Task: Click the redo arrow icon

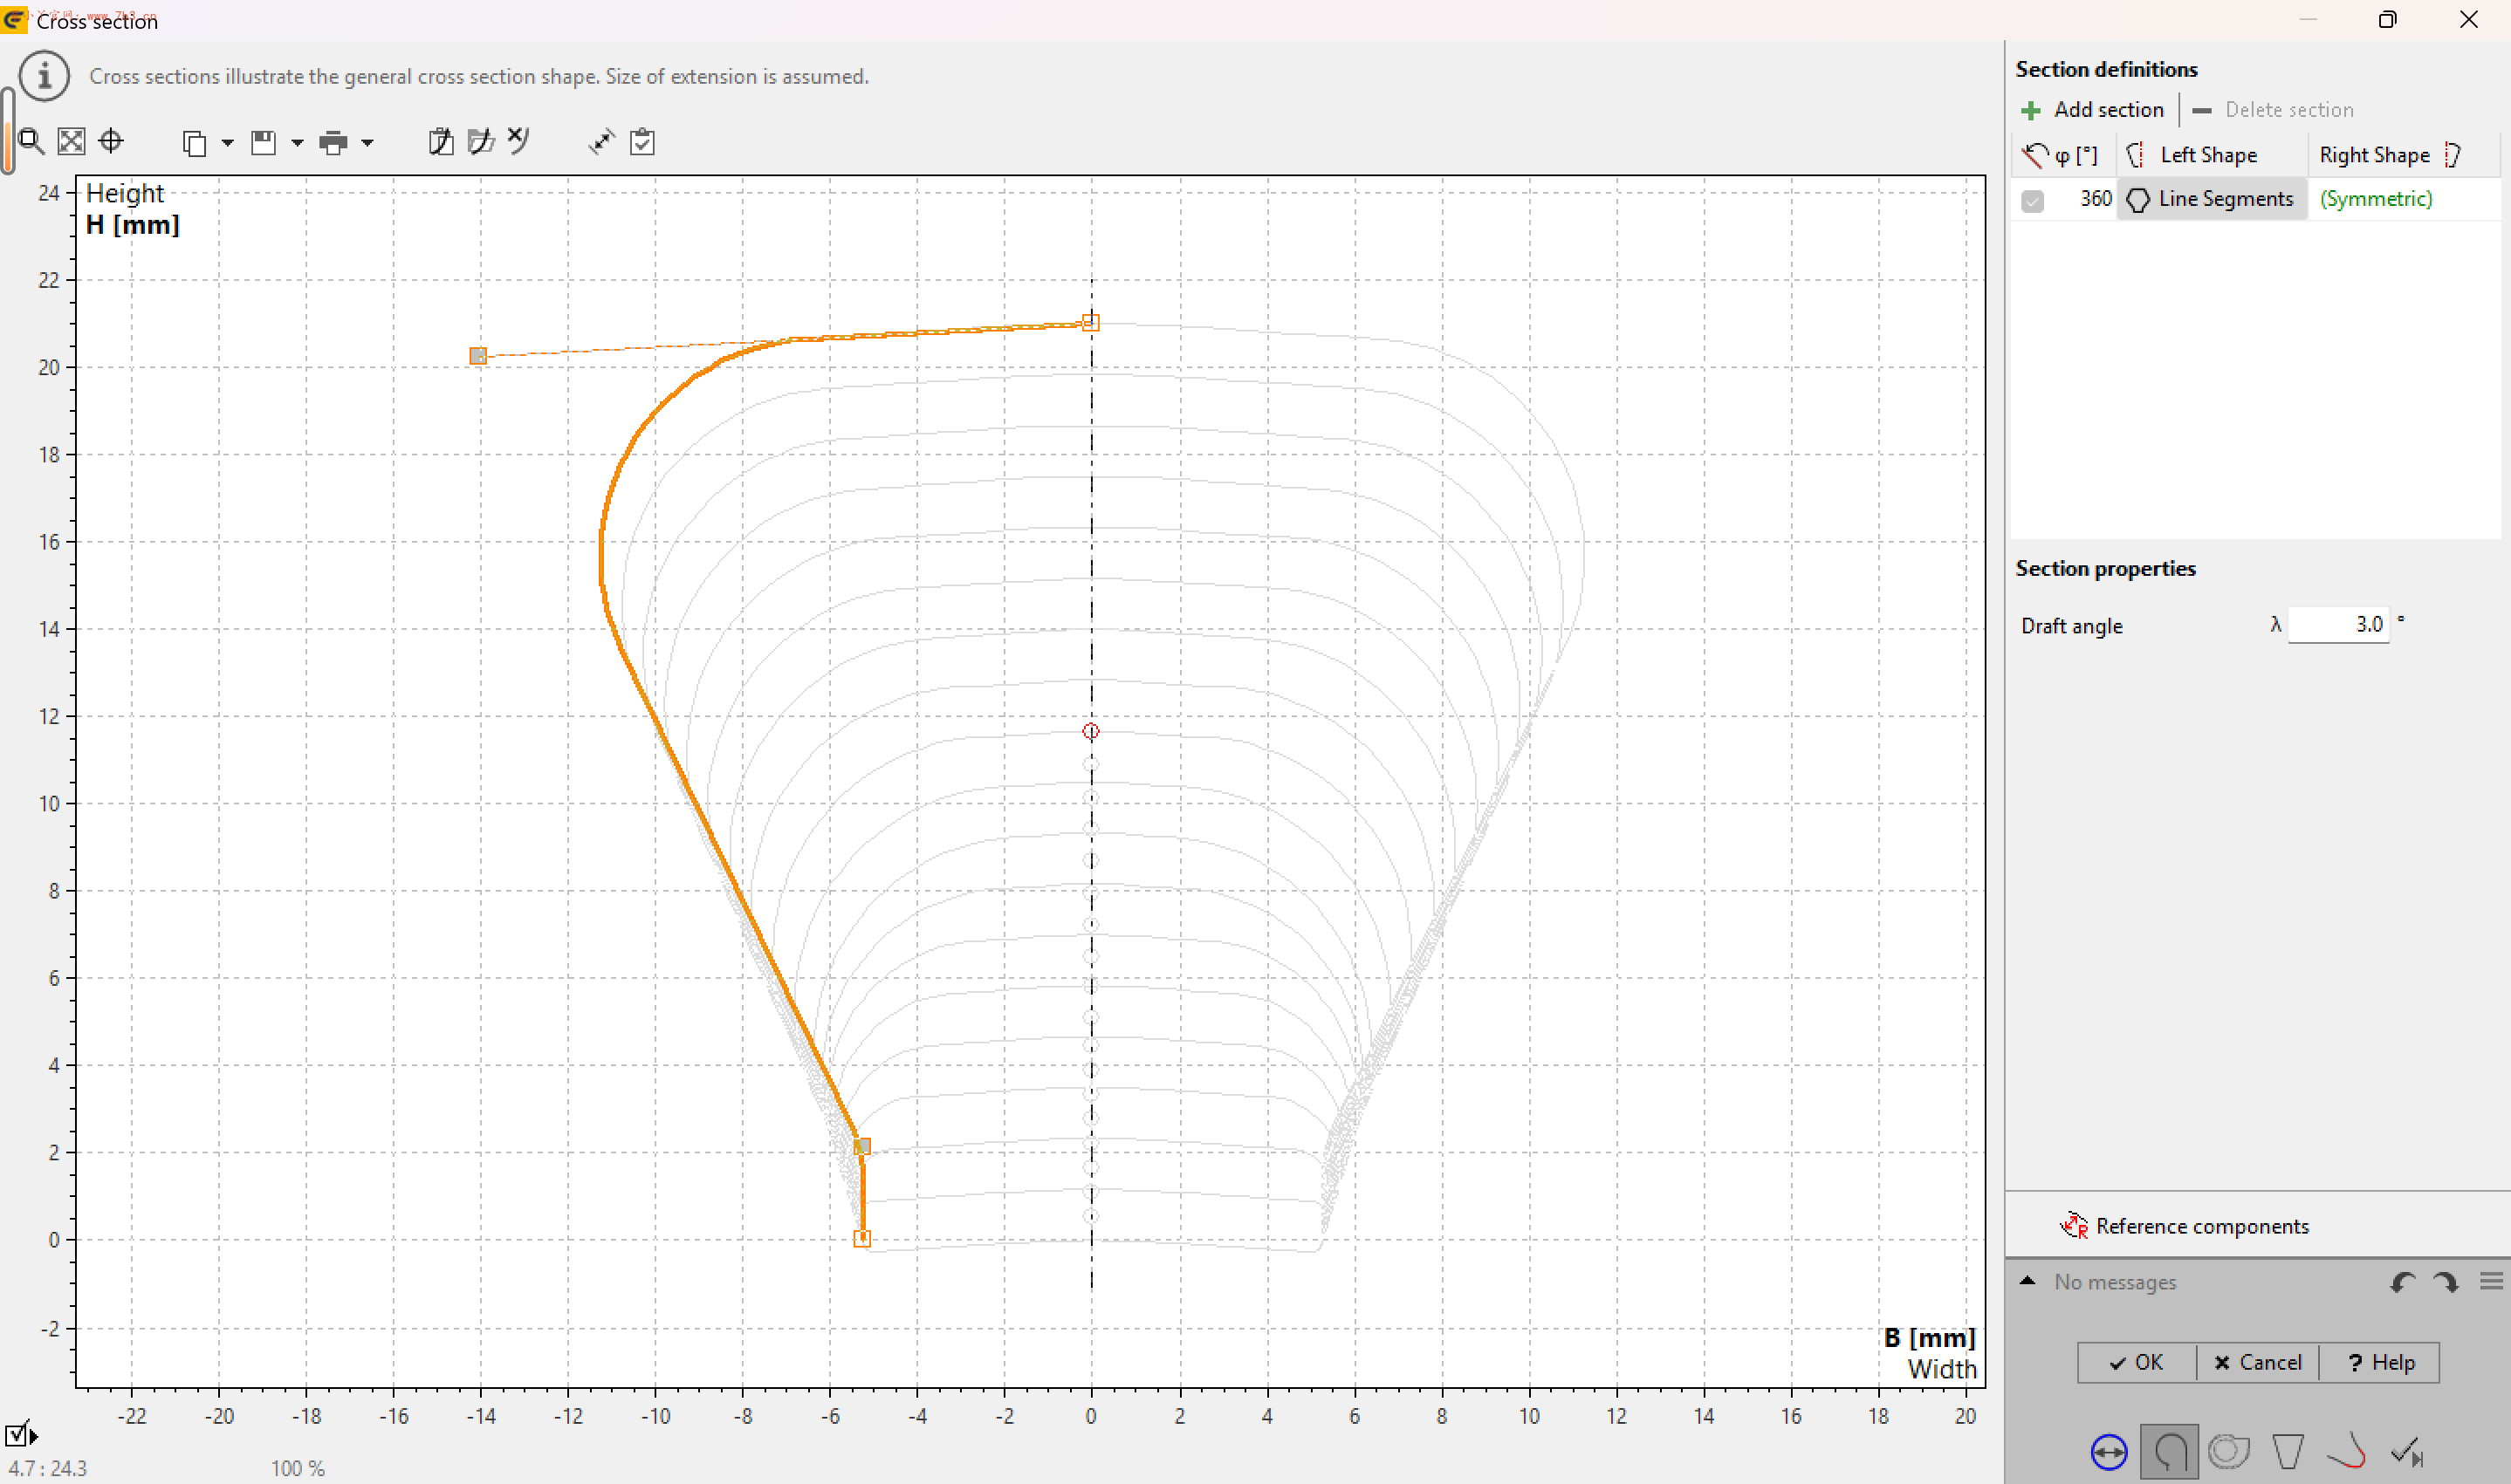Action: click(x=2445, y=1282)
